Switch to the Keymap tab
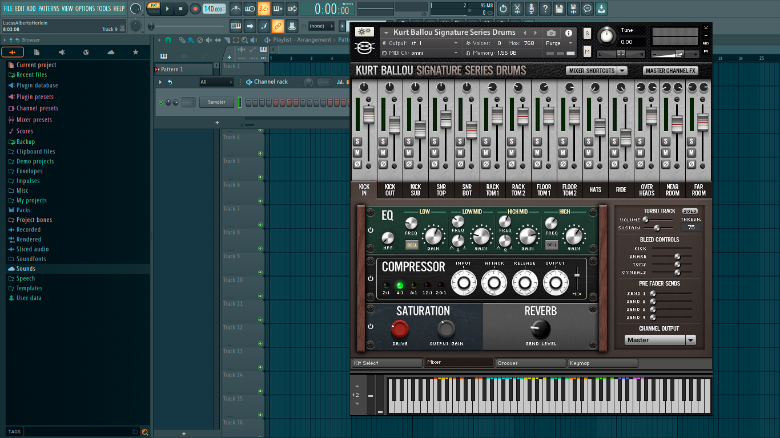The height and width of the screenshot is (438, 780). [602, 363]
